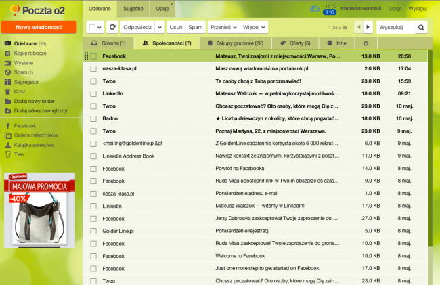Open Spam folder in sidebar

point(19,72)
